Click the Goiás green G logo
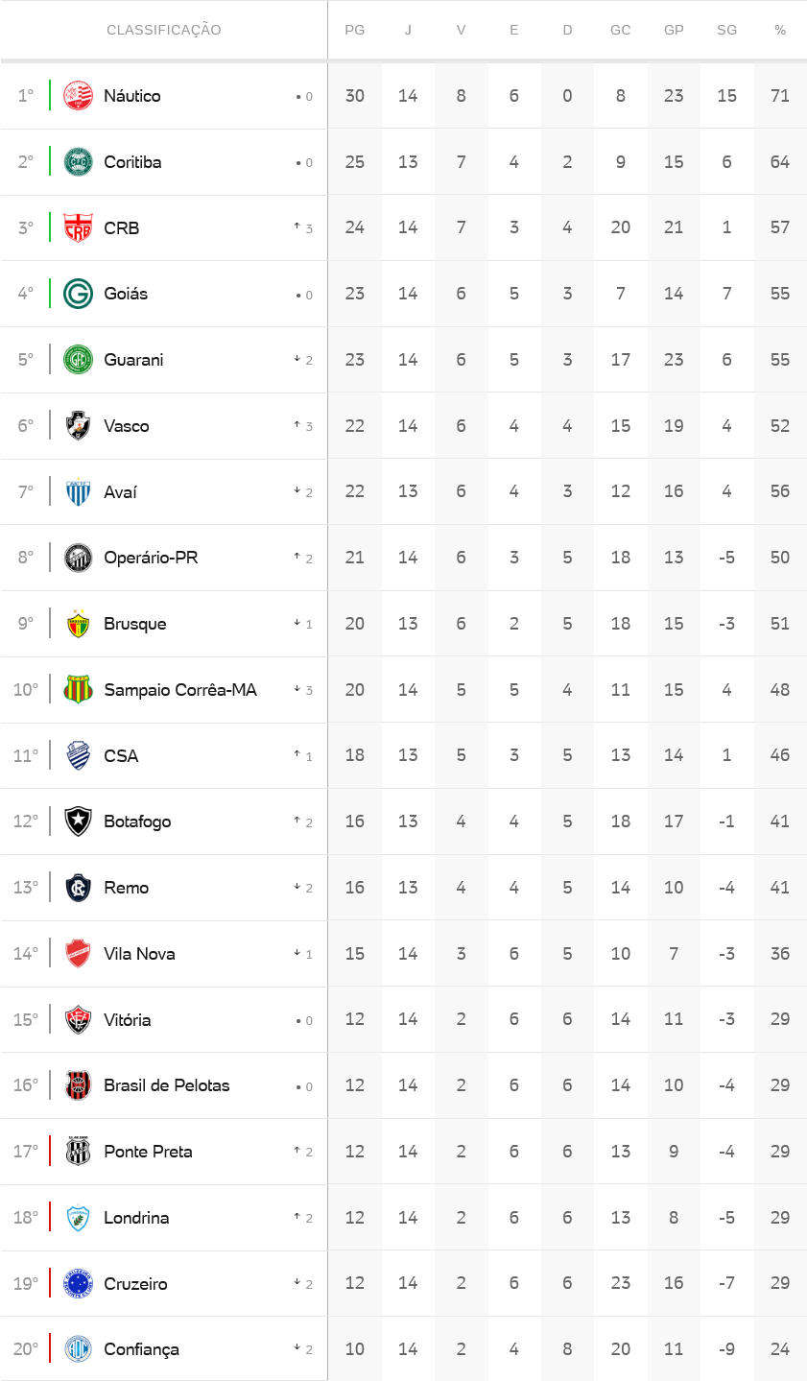The width and height of the screenshot is (807, 1381). 78,294
